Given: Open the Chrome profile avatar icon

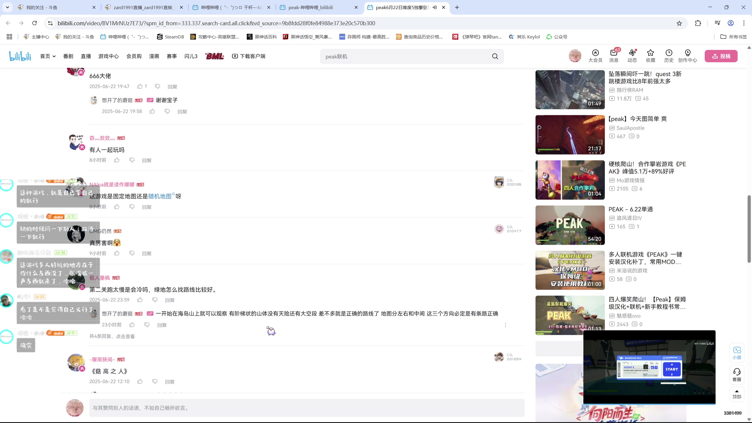Looking at the screenshot, I should coord(731,23).
